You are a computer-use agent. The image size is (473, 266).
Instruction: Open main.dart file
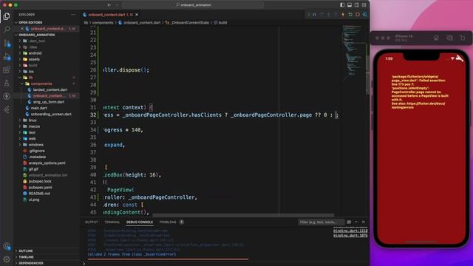pos(38,108)
